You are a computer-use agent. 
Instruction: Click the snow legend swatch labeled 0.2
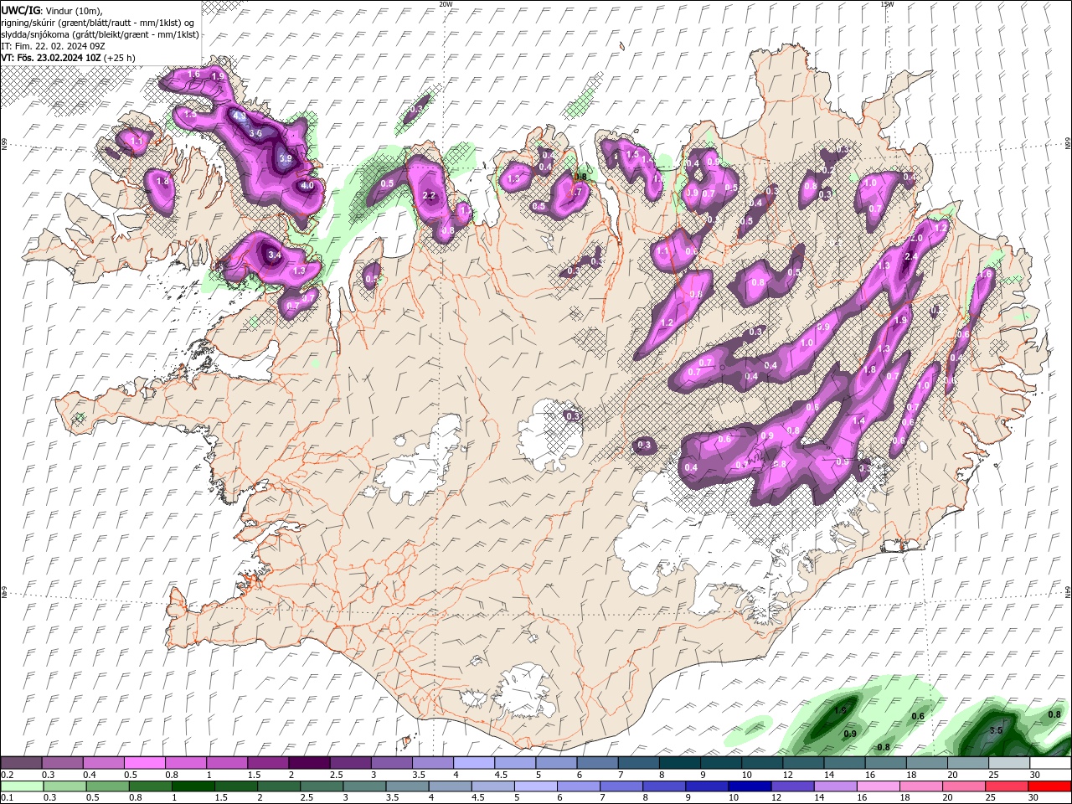click(21, 763)
